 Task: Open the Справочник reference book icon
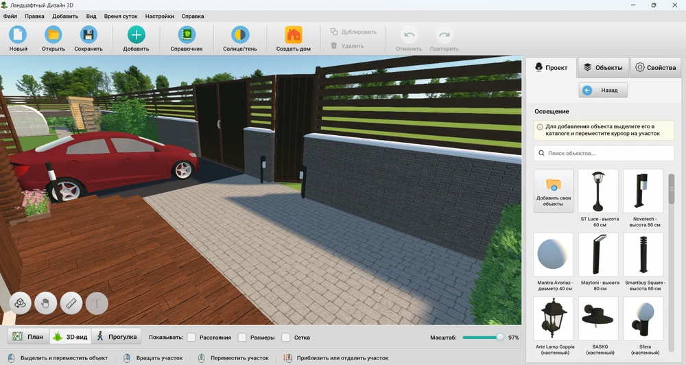186,35
